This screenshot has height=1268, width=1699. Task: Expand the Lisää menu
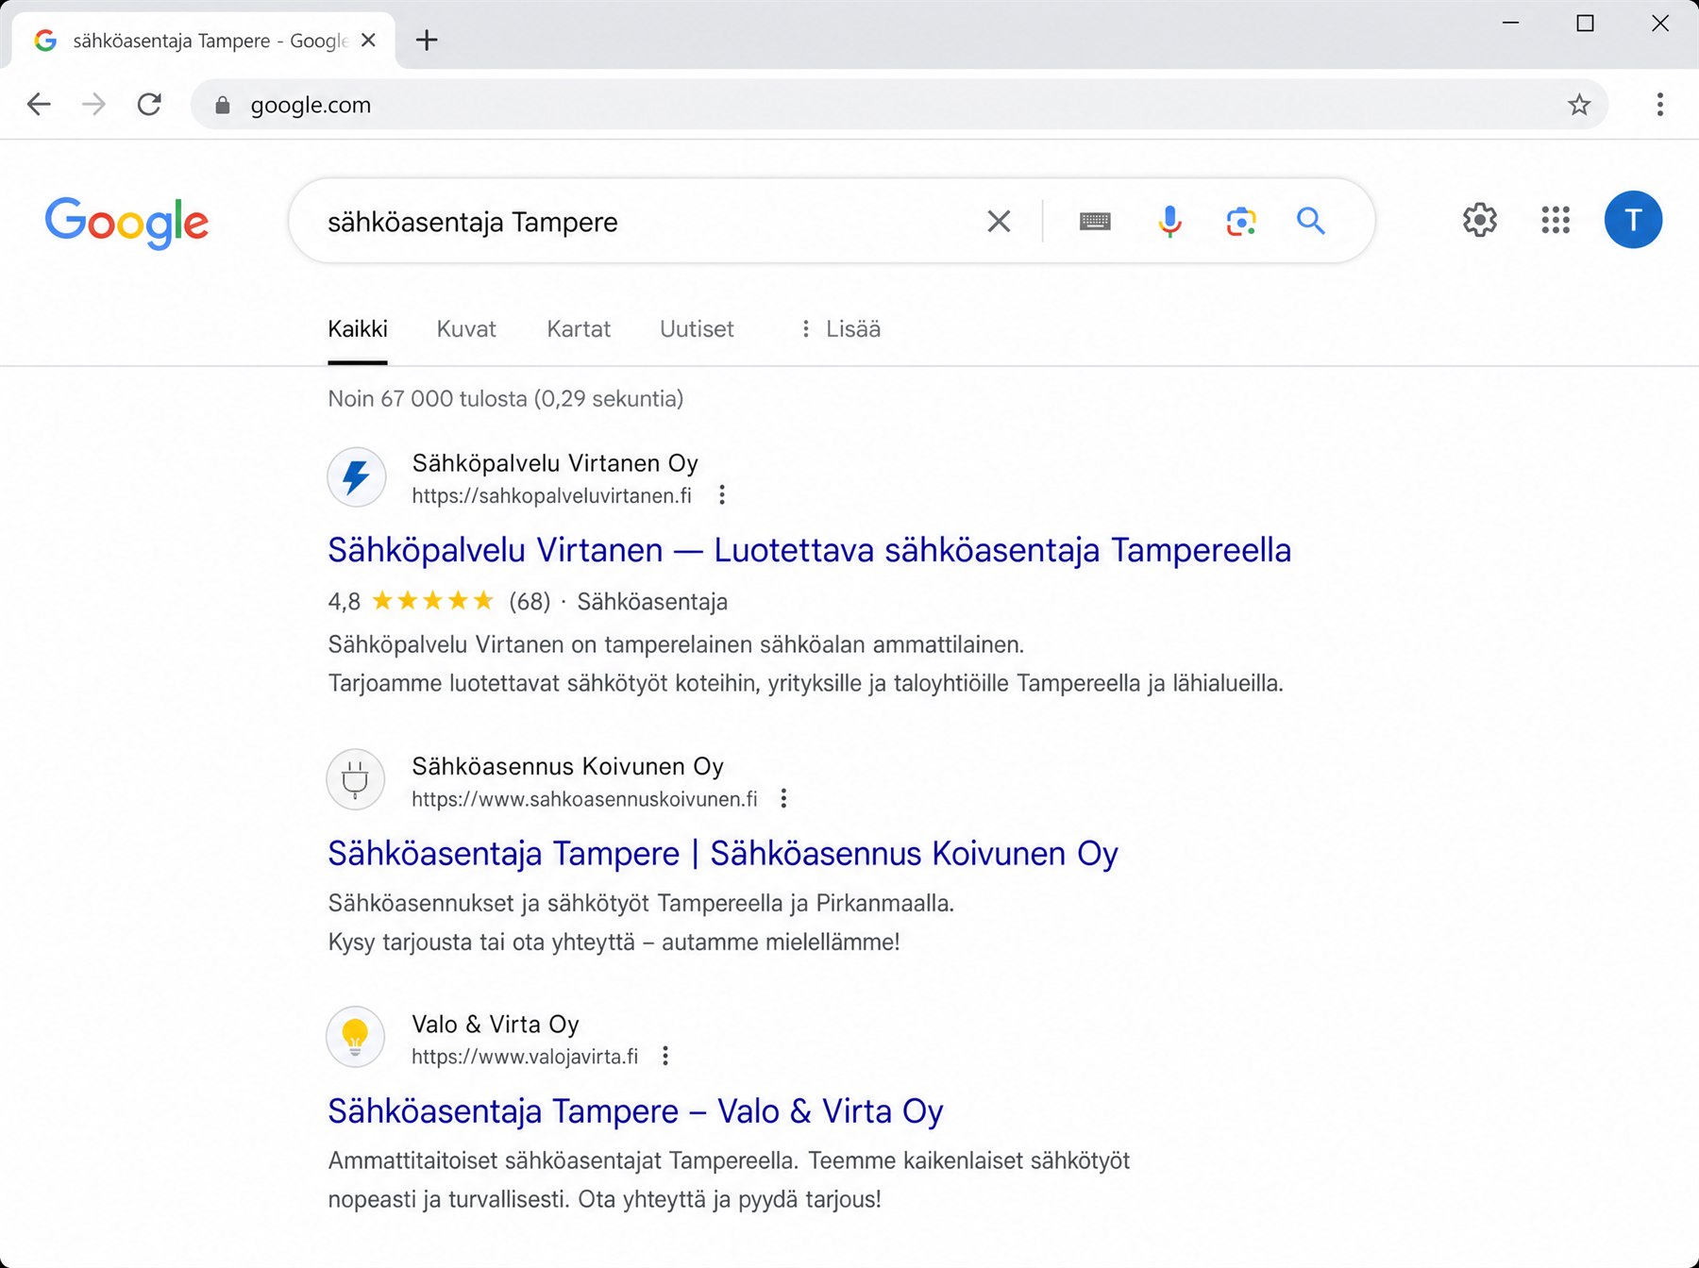pyautogui.click(x=840, y=329)
